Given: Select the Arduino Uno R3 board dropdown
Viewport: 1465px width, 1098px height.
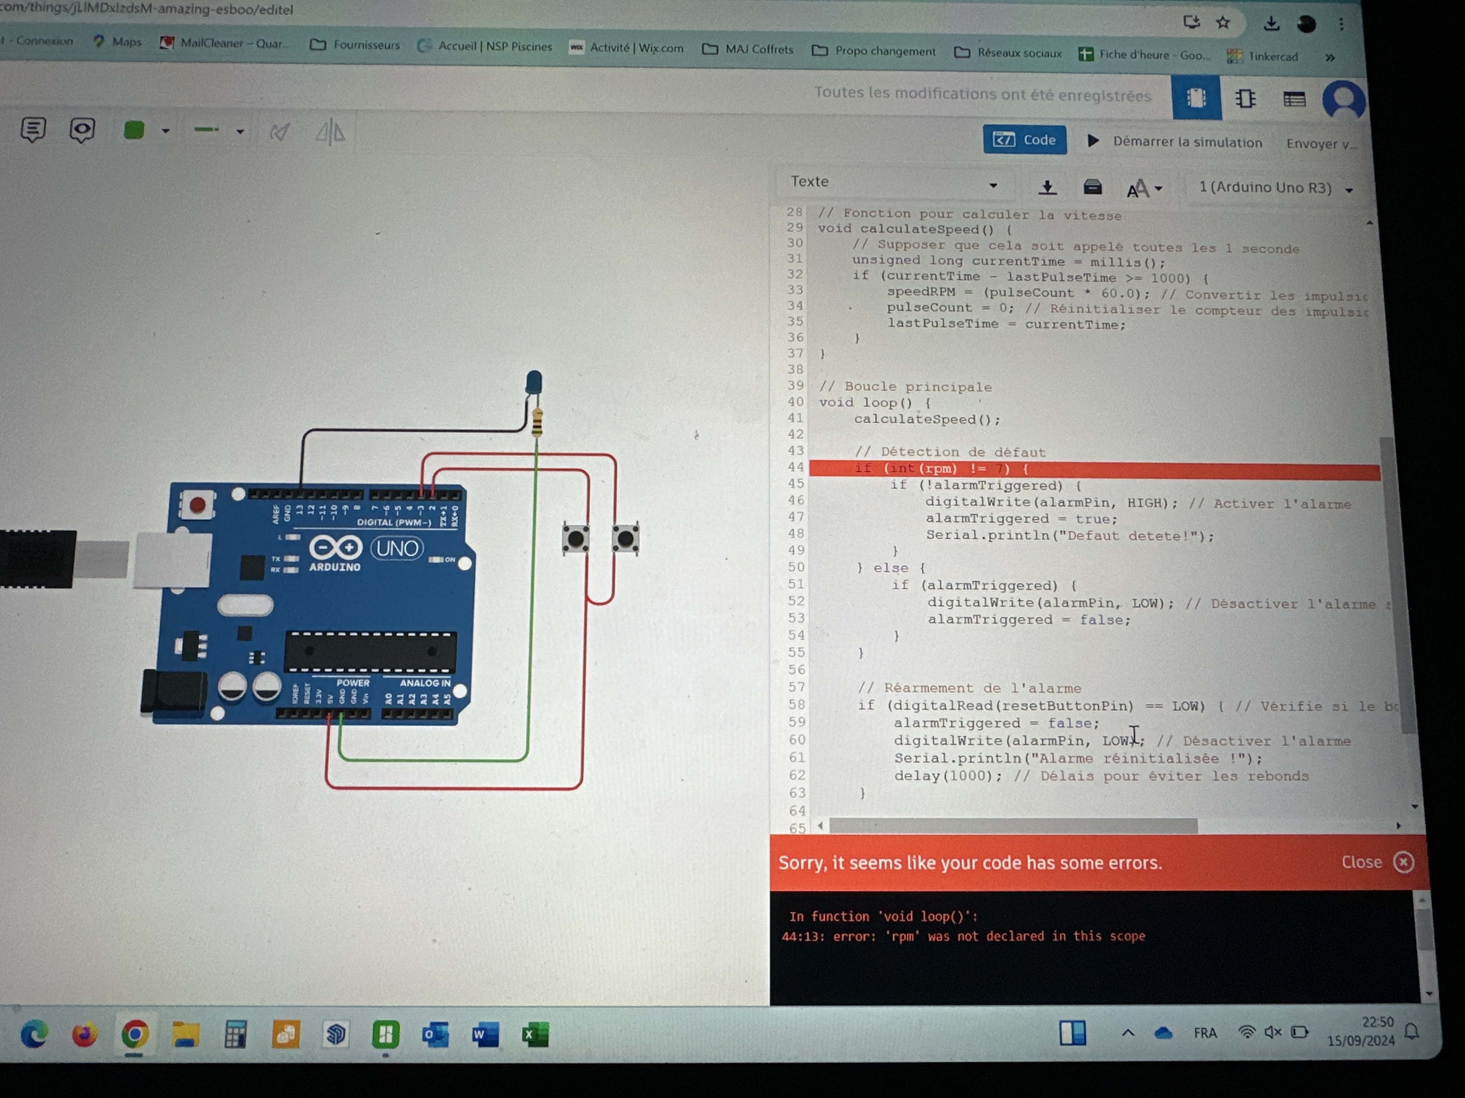Looking at the screenshot, I should pos(1275,188).
